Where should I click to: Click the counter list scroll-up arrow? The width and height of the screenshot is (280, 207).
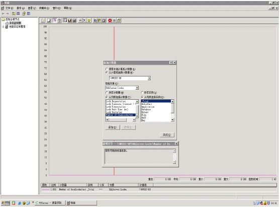point(137,101)
